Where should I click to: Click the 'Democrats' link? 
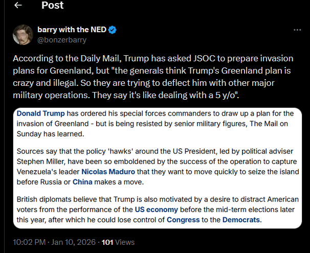click(x=241, y=220)
